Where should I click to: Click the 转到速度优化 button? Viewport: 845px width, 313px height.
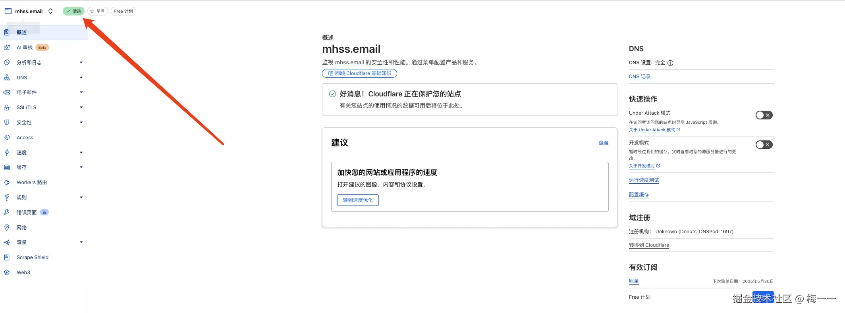(358, 200)
